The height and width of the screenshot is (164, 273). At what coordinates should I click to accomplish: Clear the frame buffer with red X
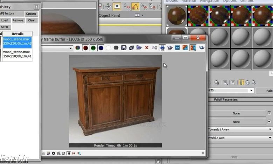(147, 47)
